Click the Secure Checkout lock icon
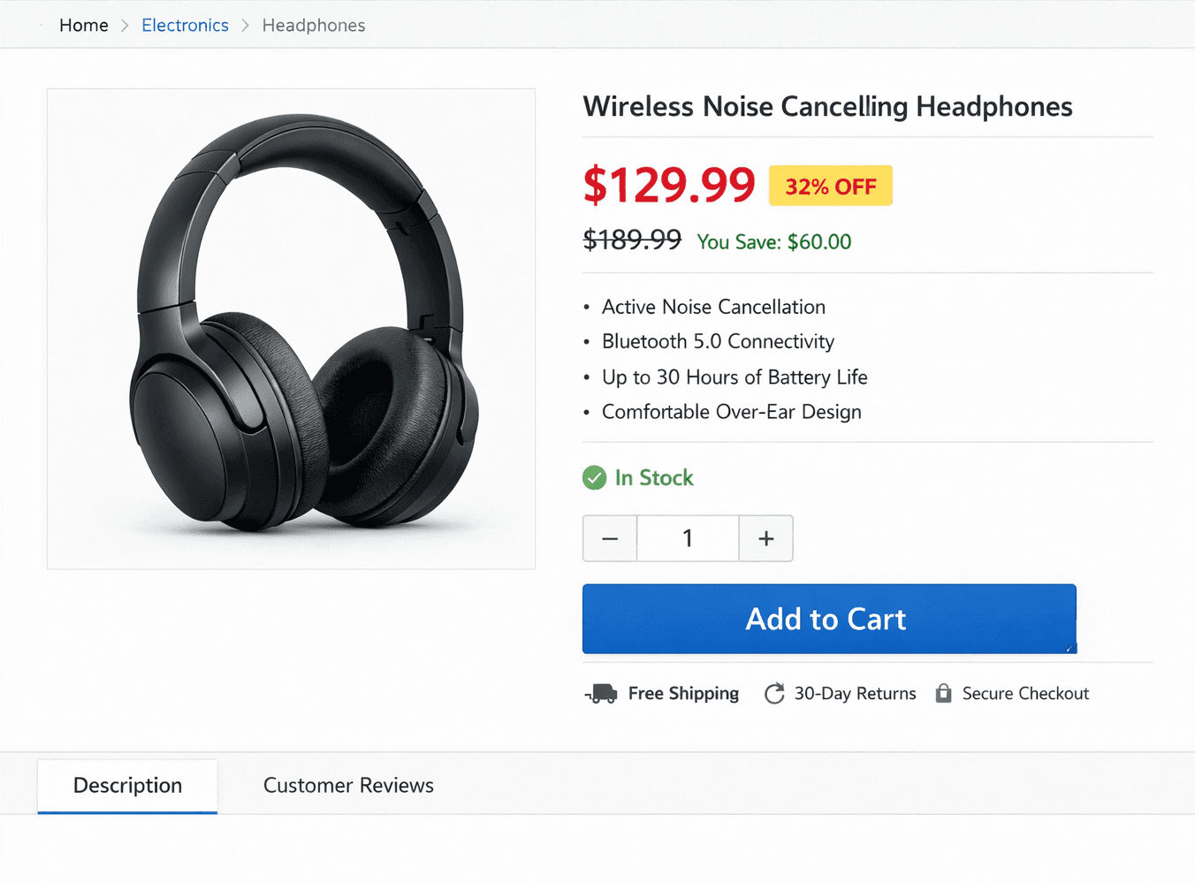 pyautogui.click(x=943, y=693)
